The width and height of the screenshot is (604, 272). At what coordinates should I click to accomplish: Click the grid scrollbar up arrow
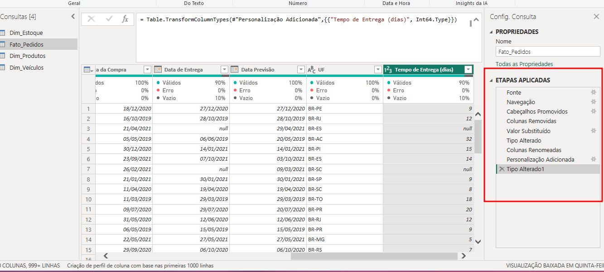coord(478,115)
